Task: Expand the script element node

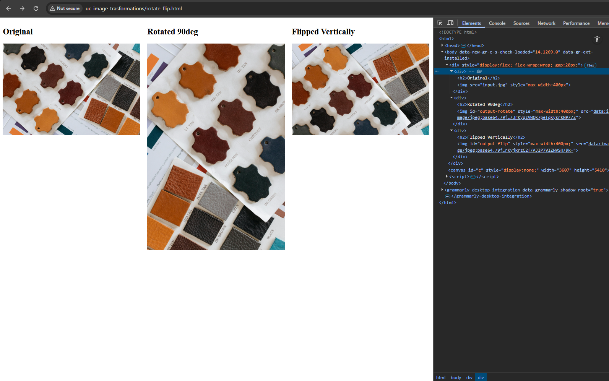Action: (447, 177)
